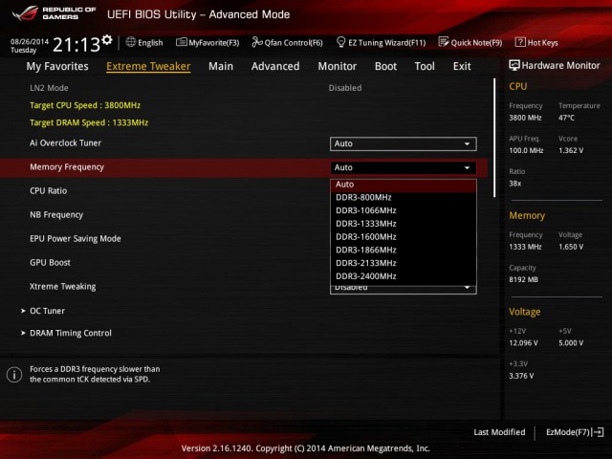Click the CPU Ratio 38x value

tap(515, 184)
